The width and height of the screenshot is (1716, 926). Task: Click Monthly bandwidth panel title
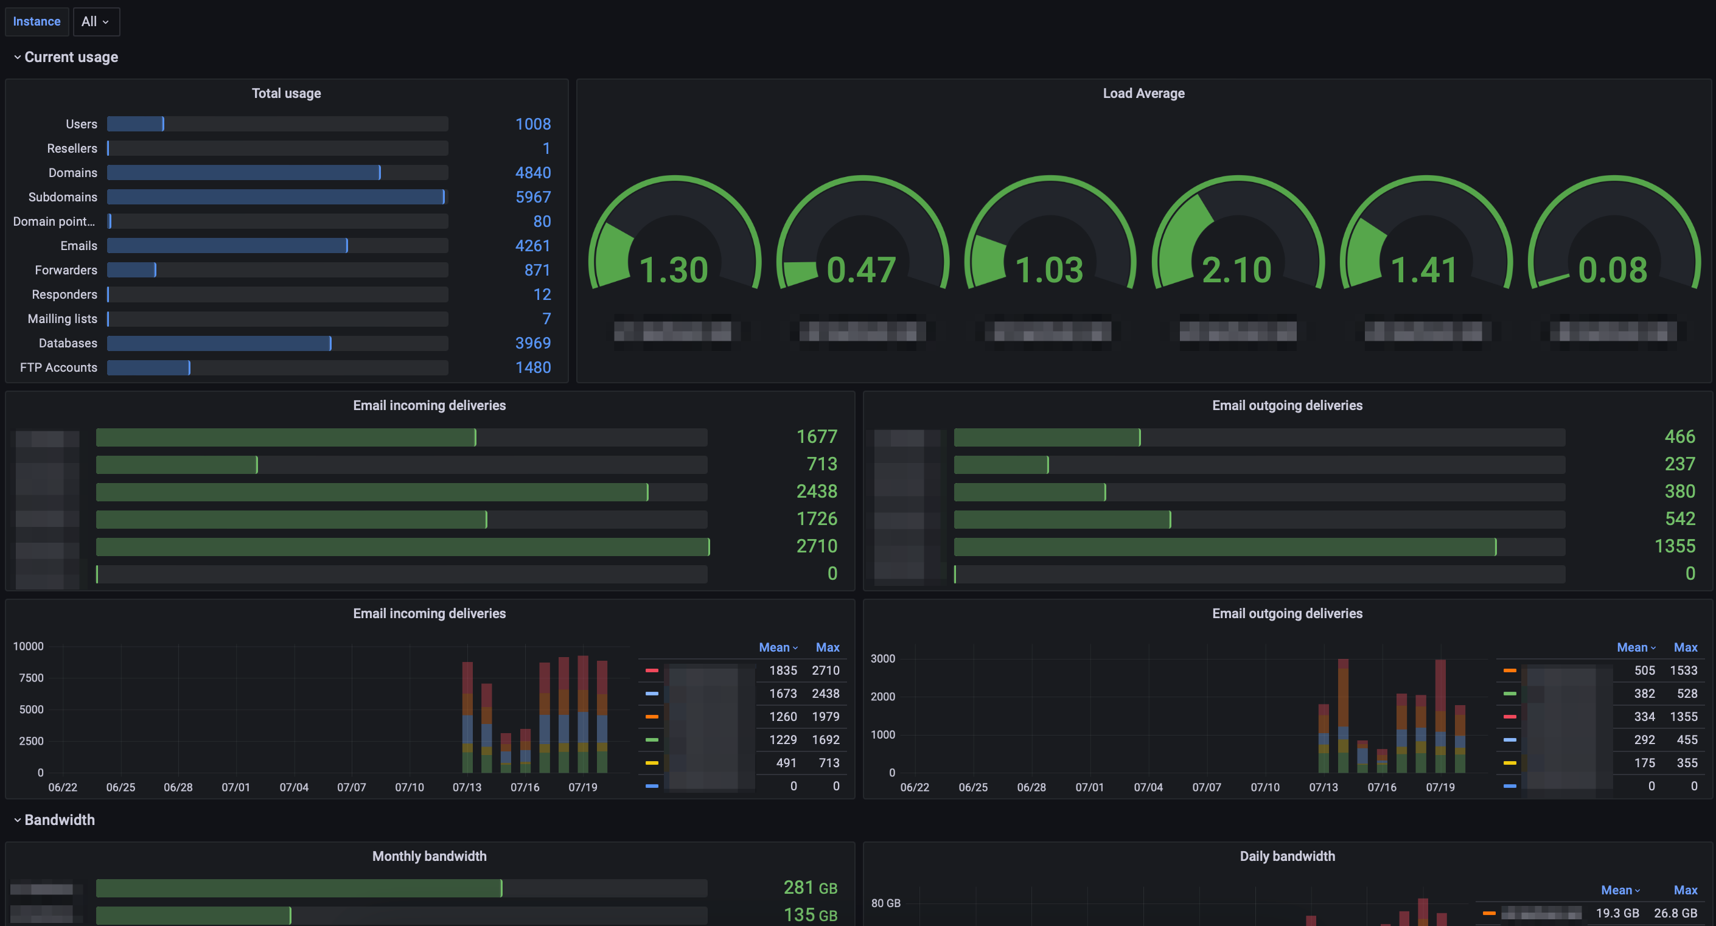click(x=429, y=857)
